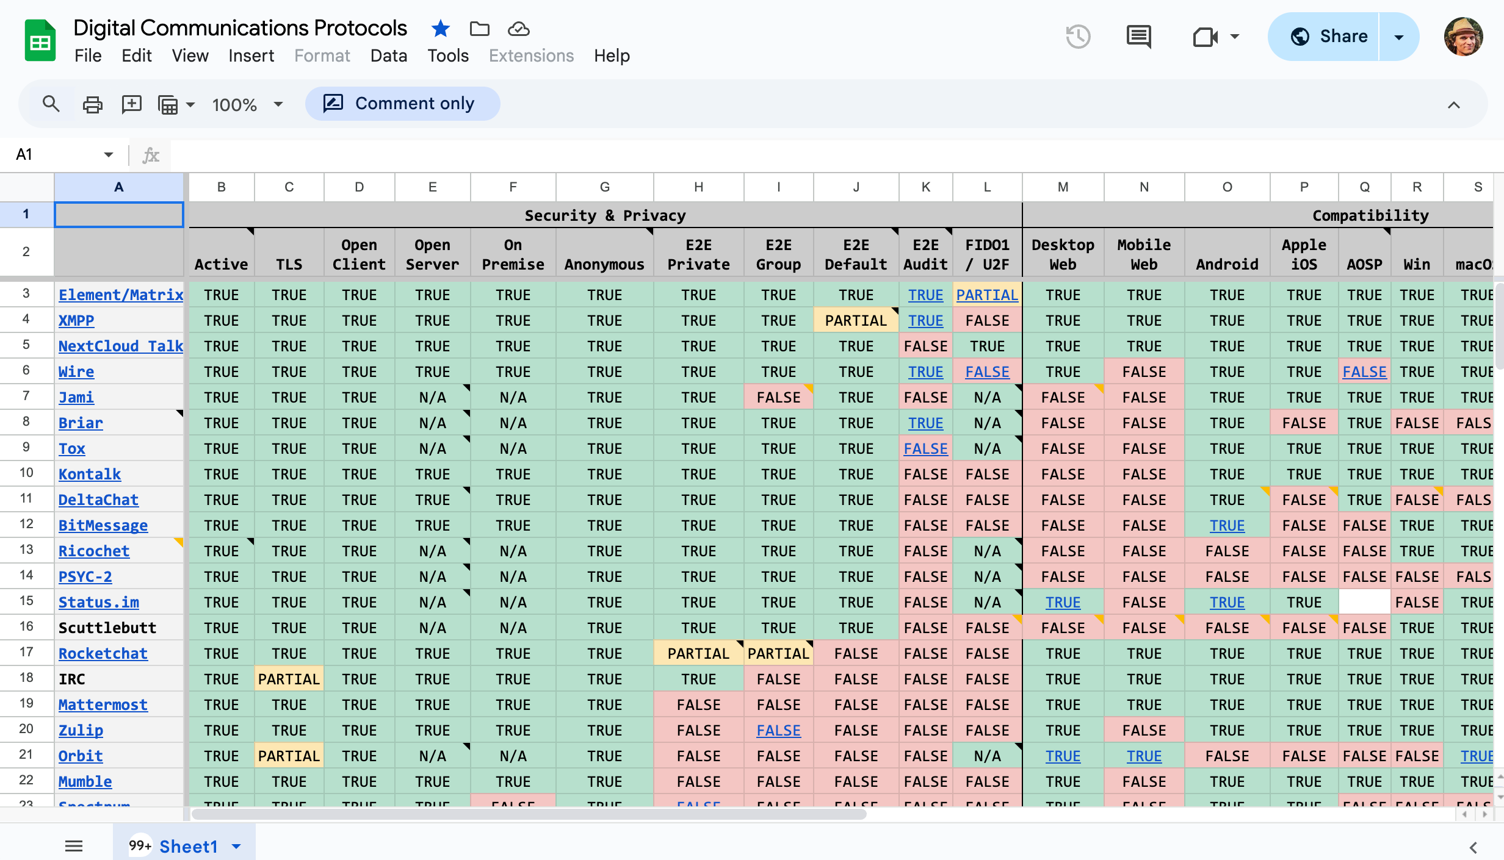Viewport: 1504px width, 860px height.
Task: Click the search magnifier icon in toolbar
Action: click(51, 104)
